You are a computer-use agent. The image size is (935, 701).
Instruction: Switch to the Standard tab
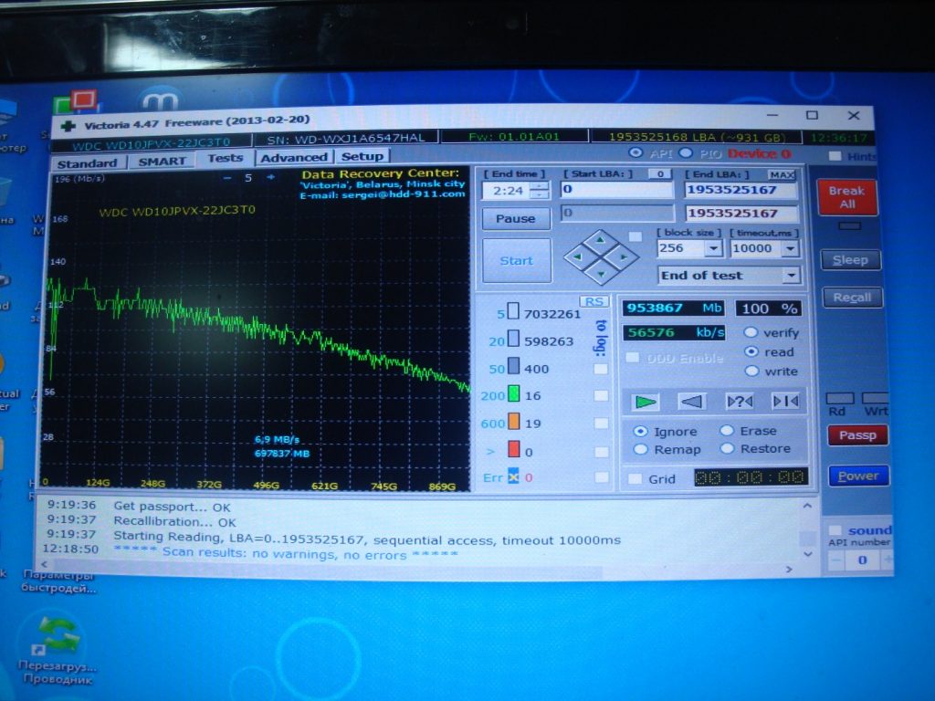coord(87,163)
